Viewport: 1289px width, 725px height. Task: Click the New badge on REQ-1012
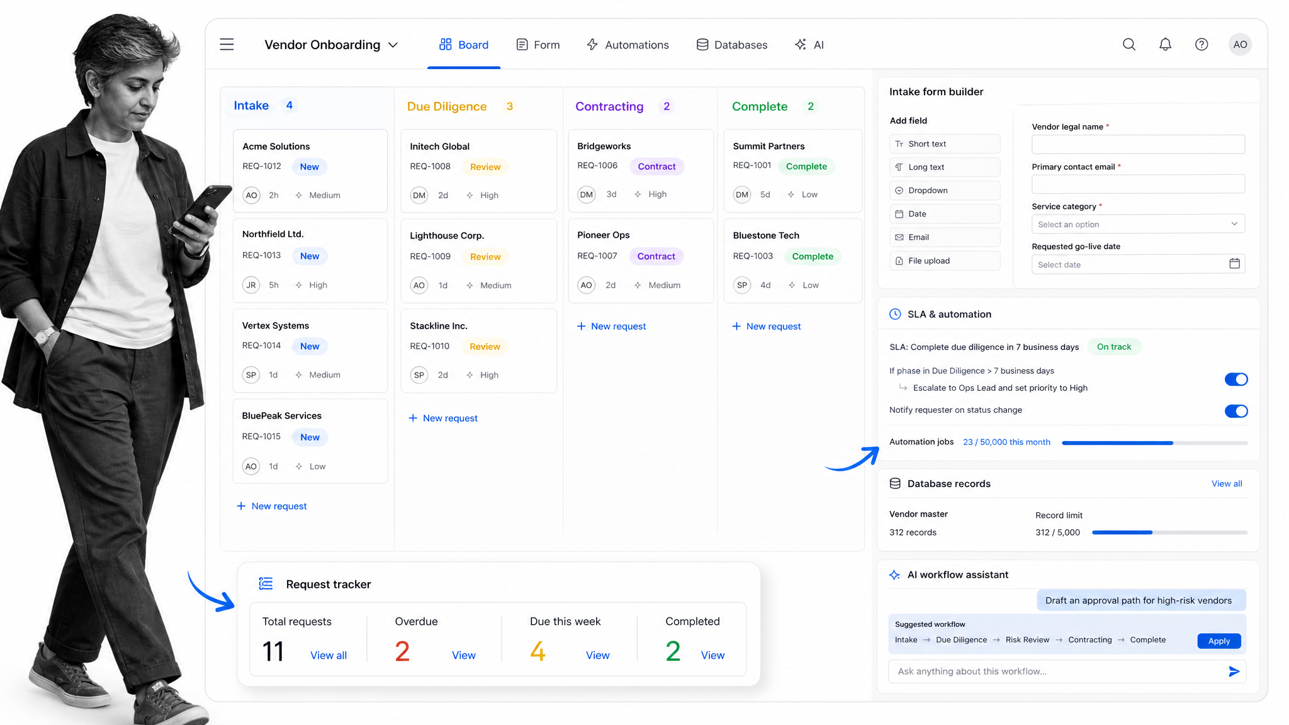309,167
